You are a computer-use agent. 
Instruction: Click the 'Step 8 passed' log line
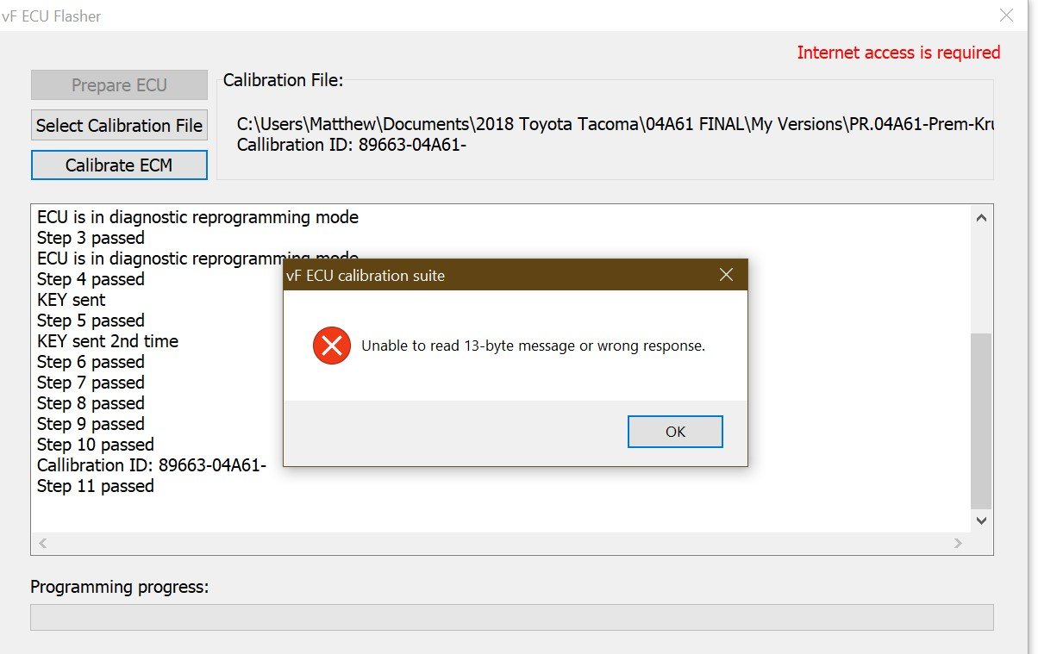(91, 403)
